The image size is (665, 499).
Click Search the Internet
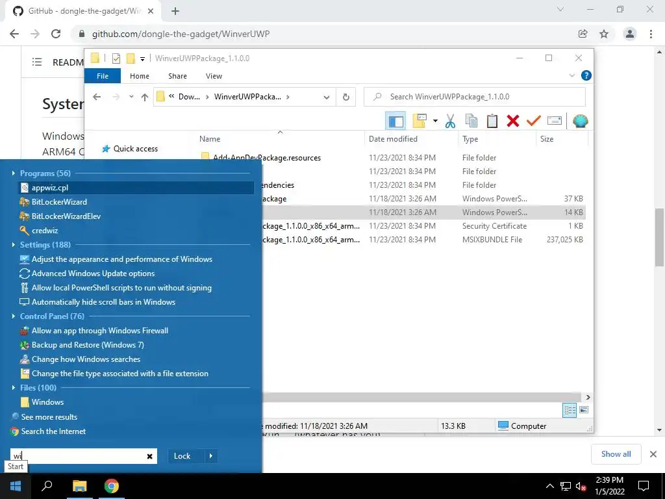[x=53, y=431]
